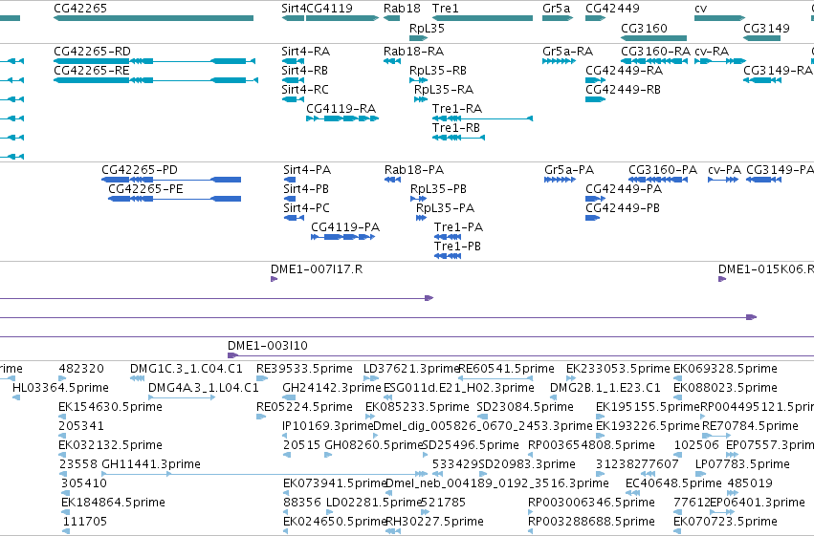Screen dimensions: 814x536
Task: Select the CG3149 gene label
Action: point(766,29)
